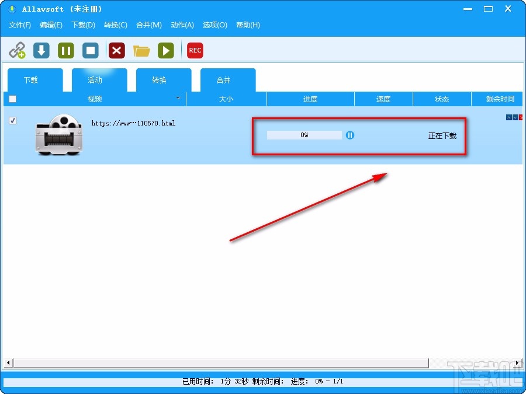Move the task down with the blue down arrow
This screenshot has width=526, height=394.
tap(515, 117)
